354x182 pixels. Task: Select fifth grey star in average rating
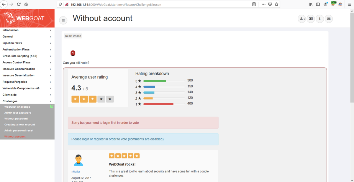coord(110,99)
